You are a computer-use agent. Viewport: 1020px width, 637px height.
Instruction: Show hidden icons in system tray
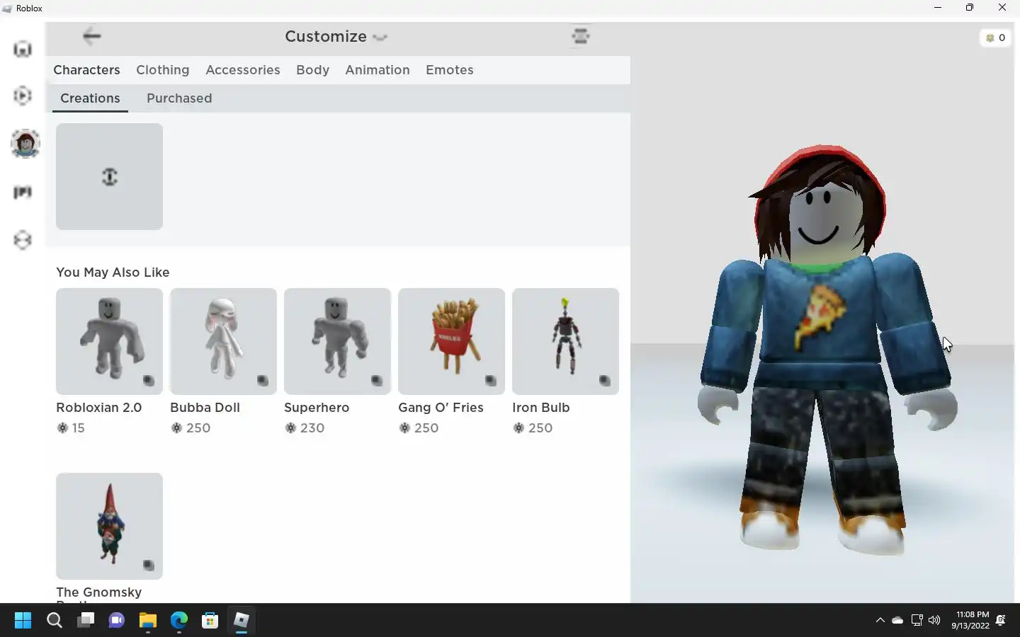point(880,620)
